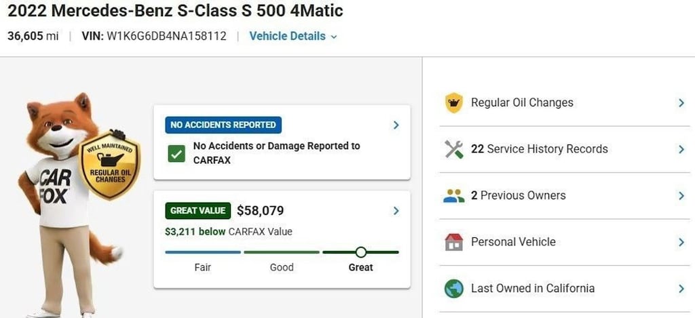The height and width of the screenshot is (318, 695).
Task: Click the Regular Oil Changes shield icon
Action: 453,103
